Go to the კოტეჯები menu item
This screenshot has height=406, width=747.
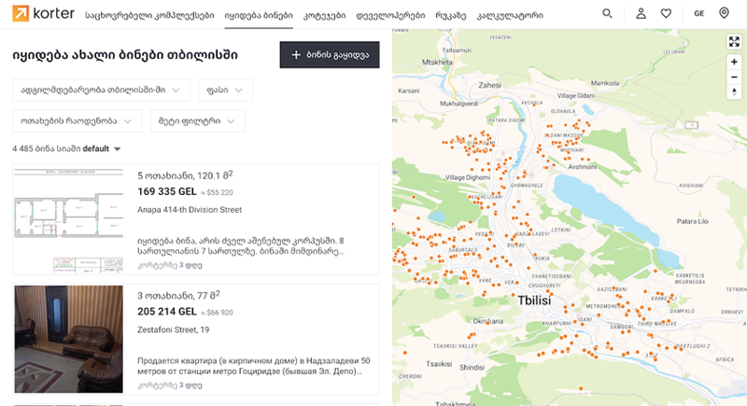(x=324, y=15)
